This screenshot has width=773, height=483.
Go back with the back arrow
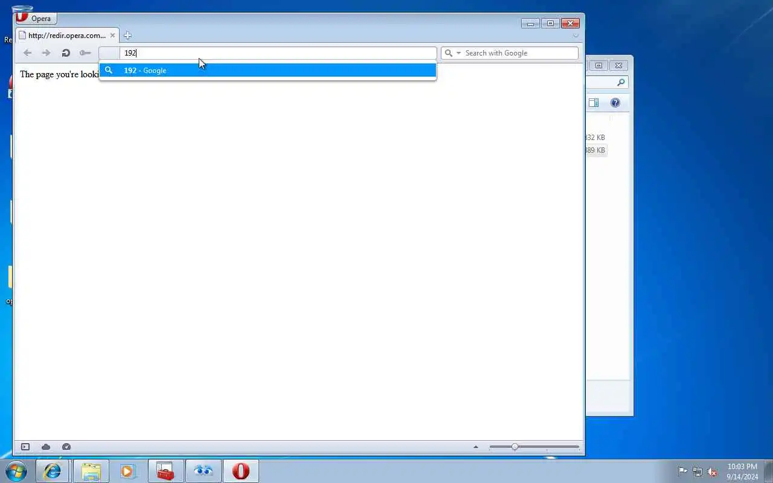[27, 53]
